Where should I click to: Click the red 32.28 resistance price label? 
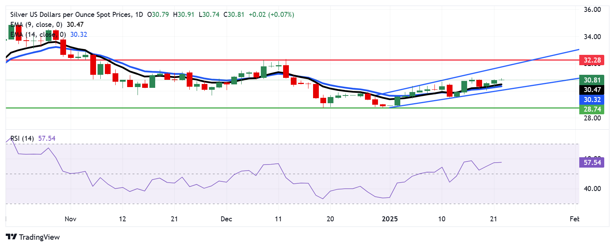tap(592, 60)
